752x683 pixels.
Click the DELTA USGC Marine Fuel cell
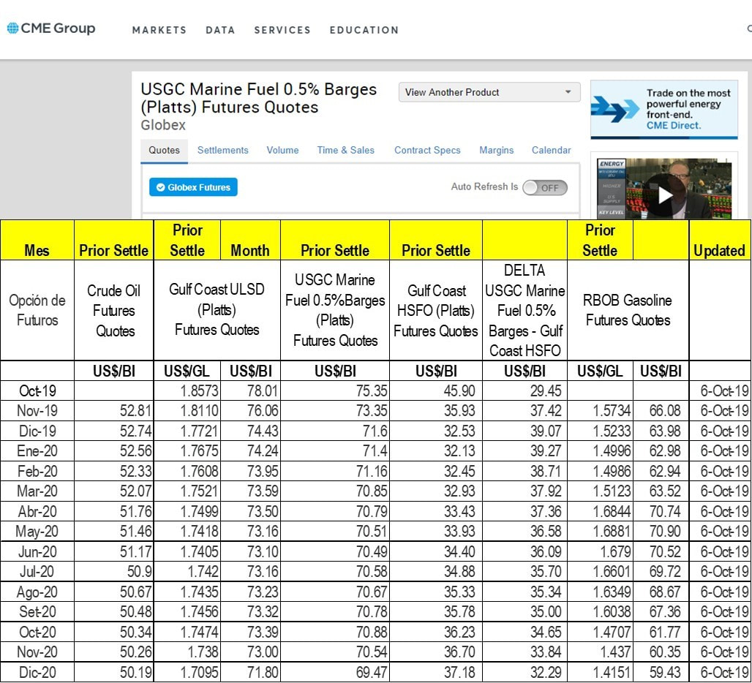525,311
